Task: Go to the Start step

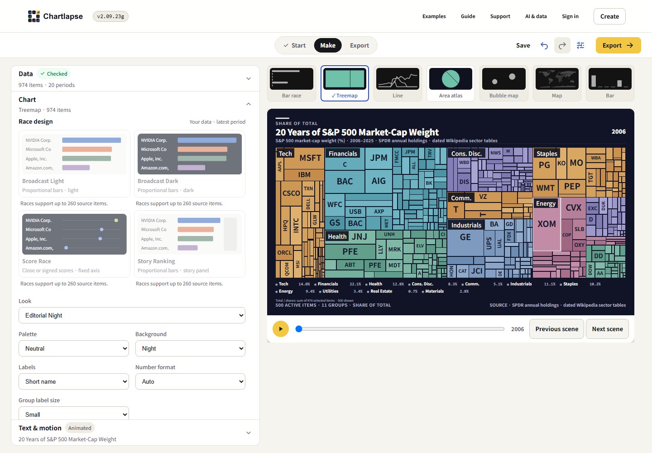Action: pos(294,45)
